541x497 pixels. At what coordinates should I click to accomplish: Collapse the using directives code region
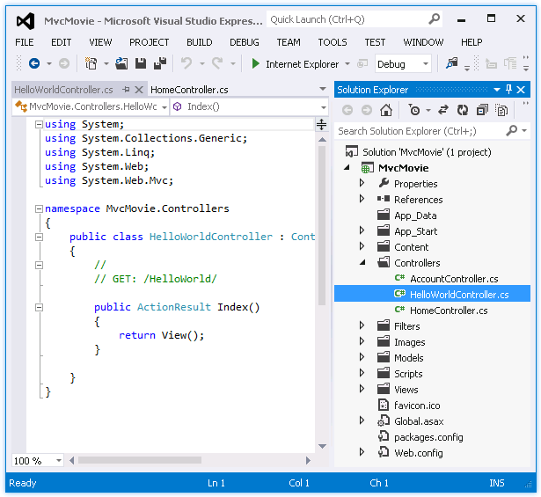[x=39, y=125]
